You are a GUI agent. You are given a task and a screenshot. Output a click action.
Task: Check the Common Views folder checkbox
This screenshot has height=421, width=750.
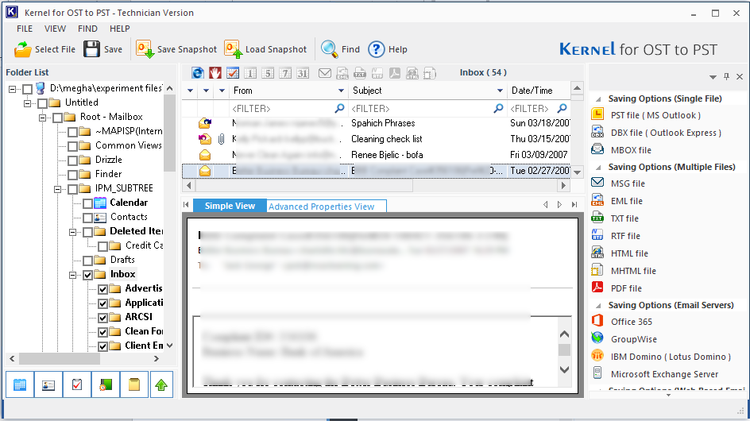pyautogui.click(x=73, y=146)
